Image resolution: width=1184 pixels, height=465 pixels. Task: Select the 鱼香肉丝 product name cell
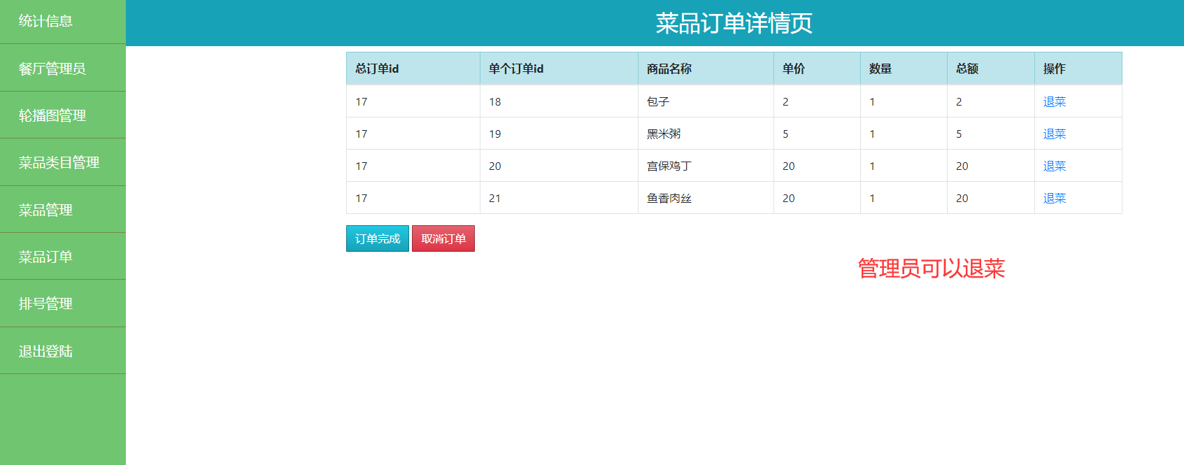[x=706, y=198]
